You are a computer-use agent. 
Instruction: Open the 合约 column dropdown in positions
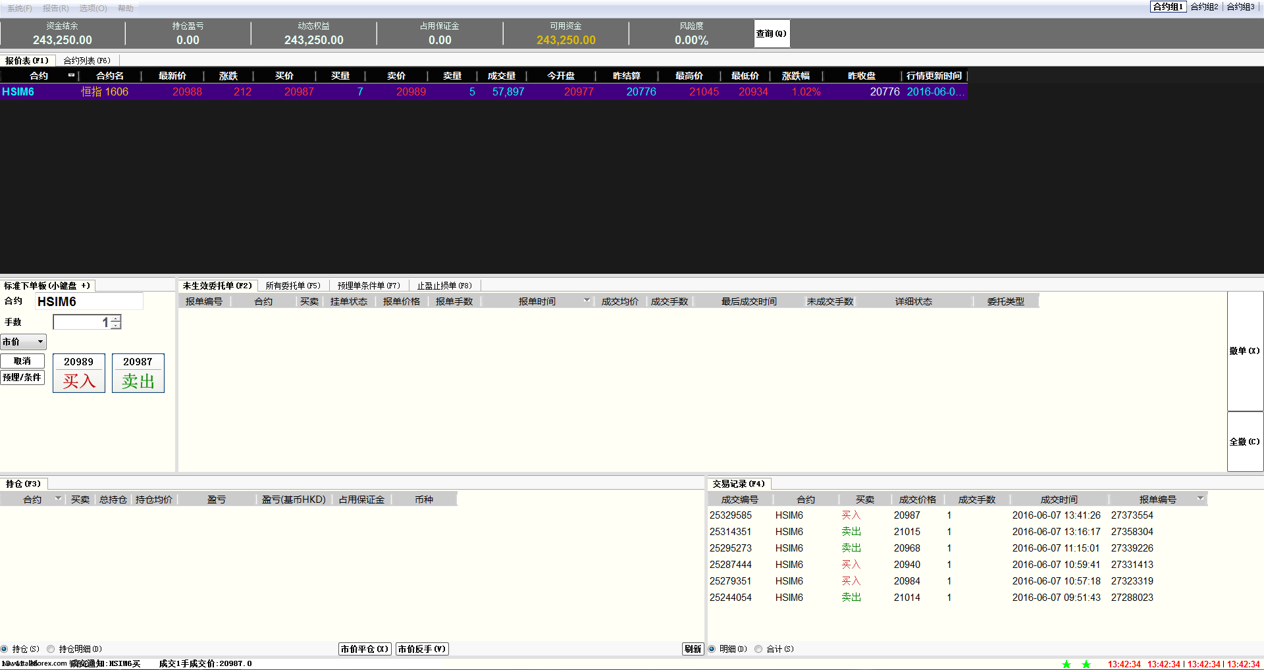58,499
